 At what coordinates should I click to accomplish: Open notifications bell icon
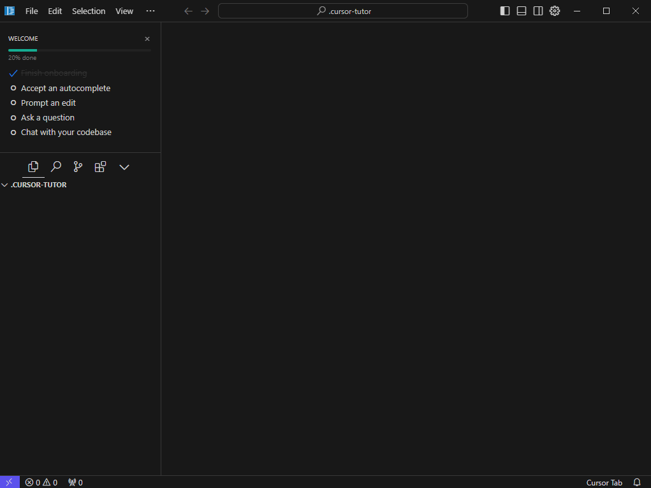(x=637, y=483)
